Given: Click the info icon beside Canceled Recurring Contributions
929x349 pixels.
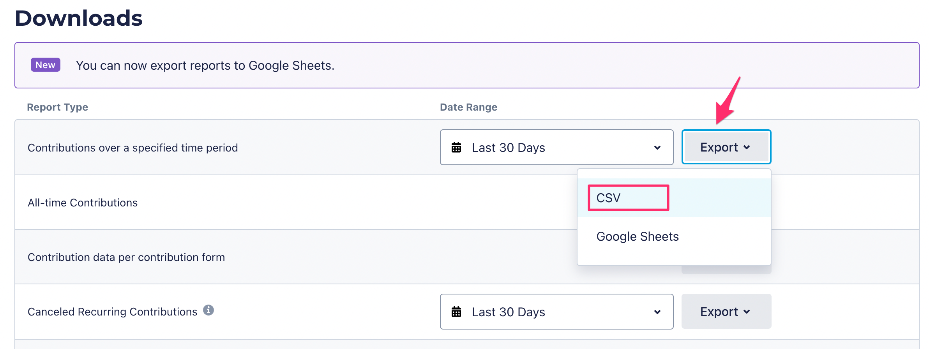Looking at the screenshot, I should [x=208, y=310].
